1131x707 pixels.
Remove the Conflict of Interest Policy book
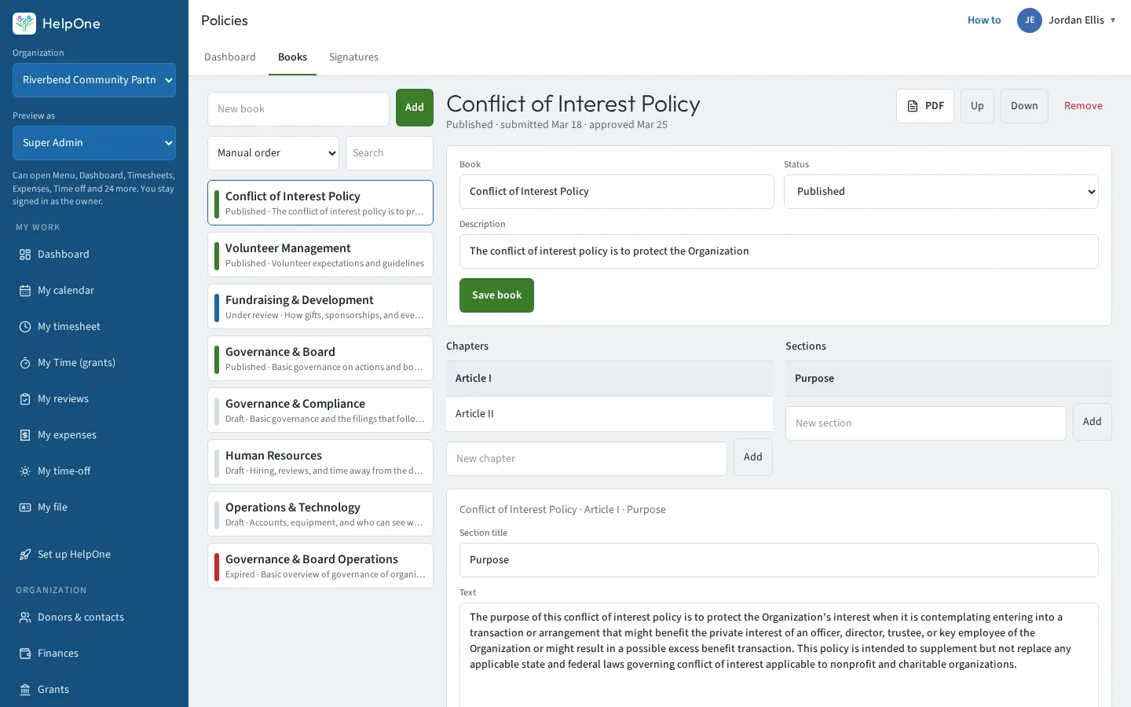(1083, 106)
